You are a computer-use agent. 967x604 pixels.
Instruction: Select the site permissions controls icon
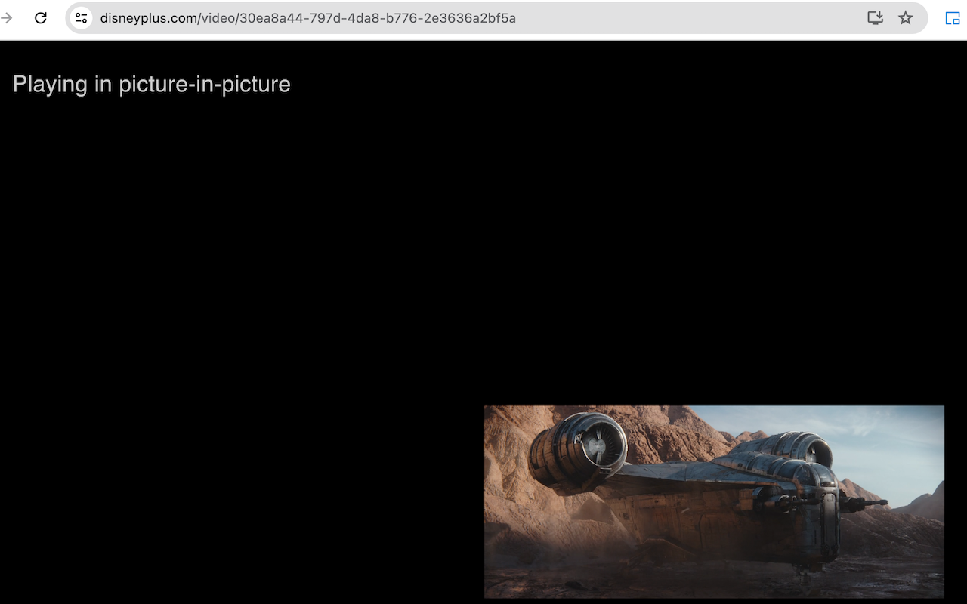point(81,17)
